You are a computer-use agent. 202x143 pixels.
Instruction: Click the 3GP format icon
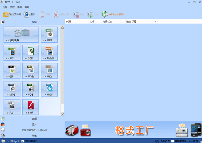[x=30, y=53]
